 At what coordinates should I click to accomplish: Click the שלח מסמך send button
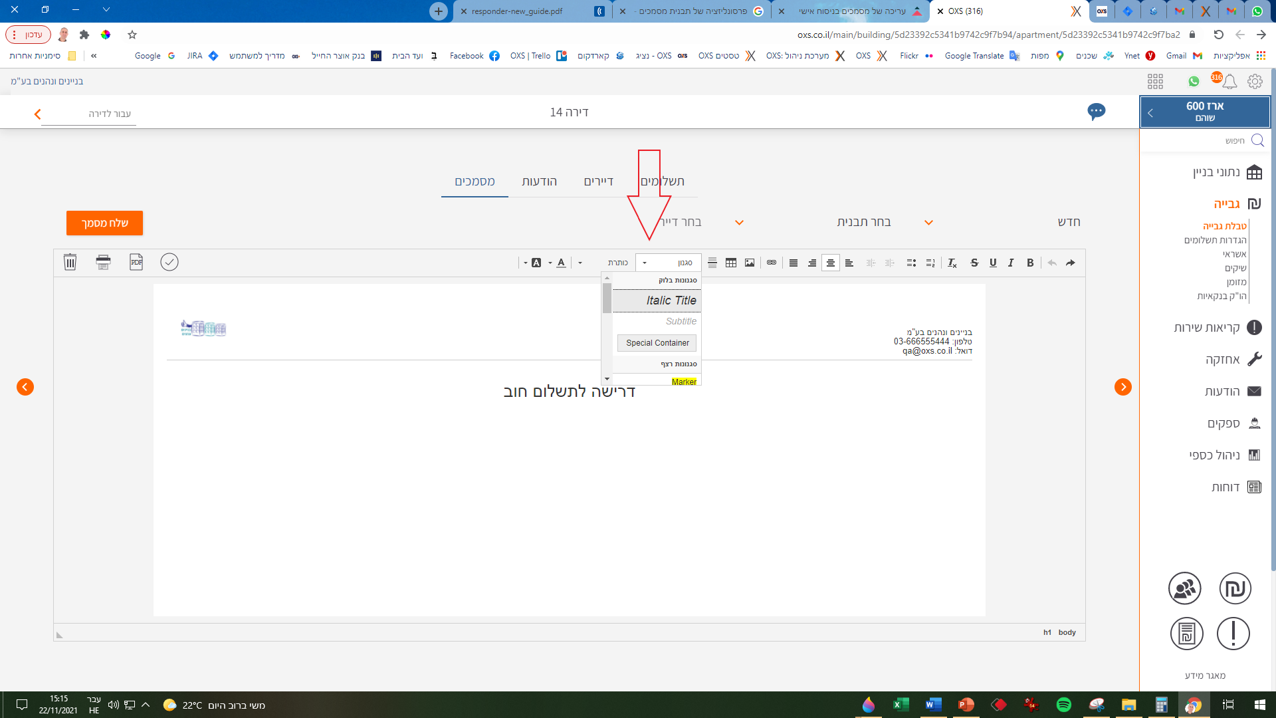click(x=104, y=223)
